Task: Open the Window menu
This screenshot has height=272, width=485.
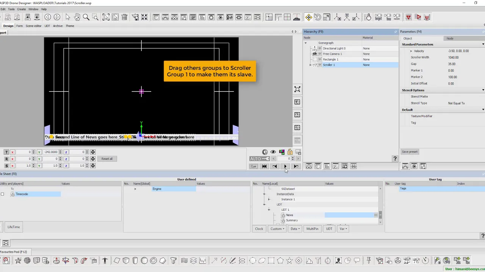Action: pos(33,9)
